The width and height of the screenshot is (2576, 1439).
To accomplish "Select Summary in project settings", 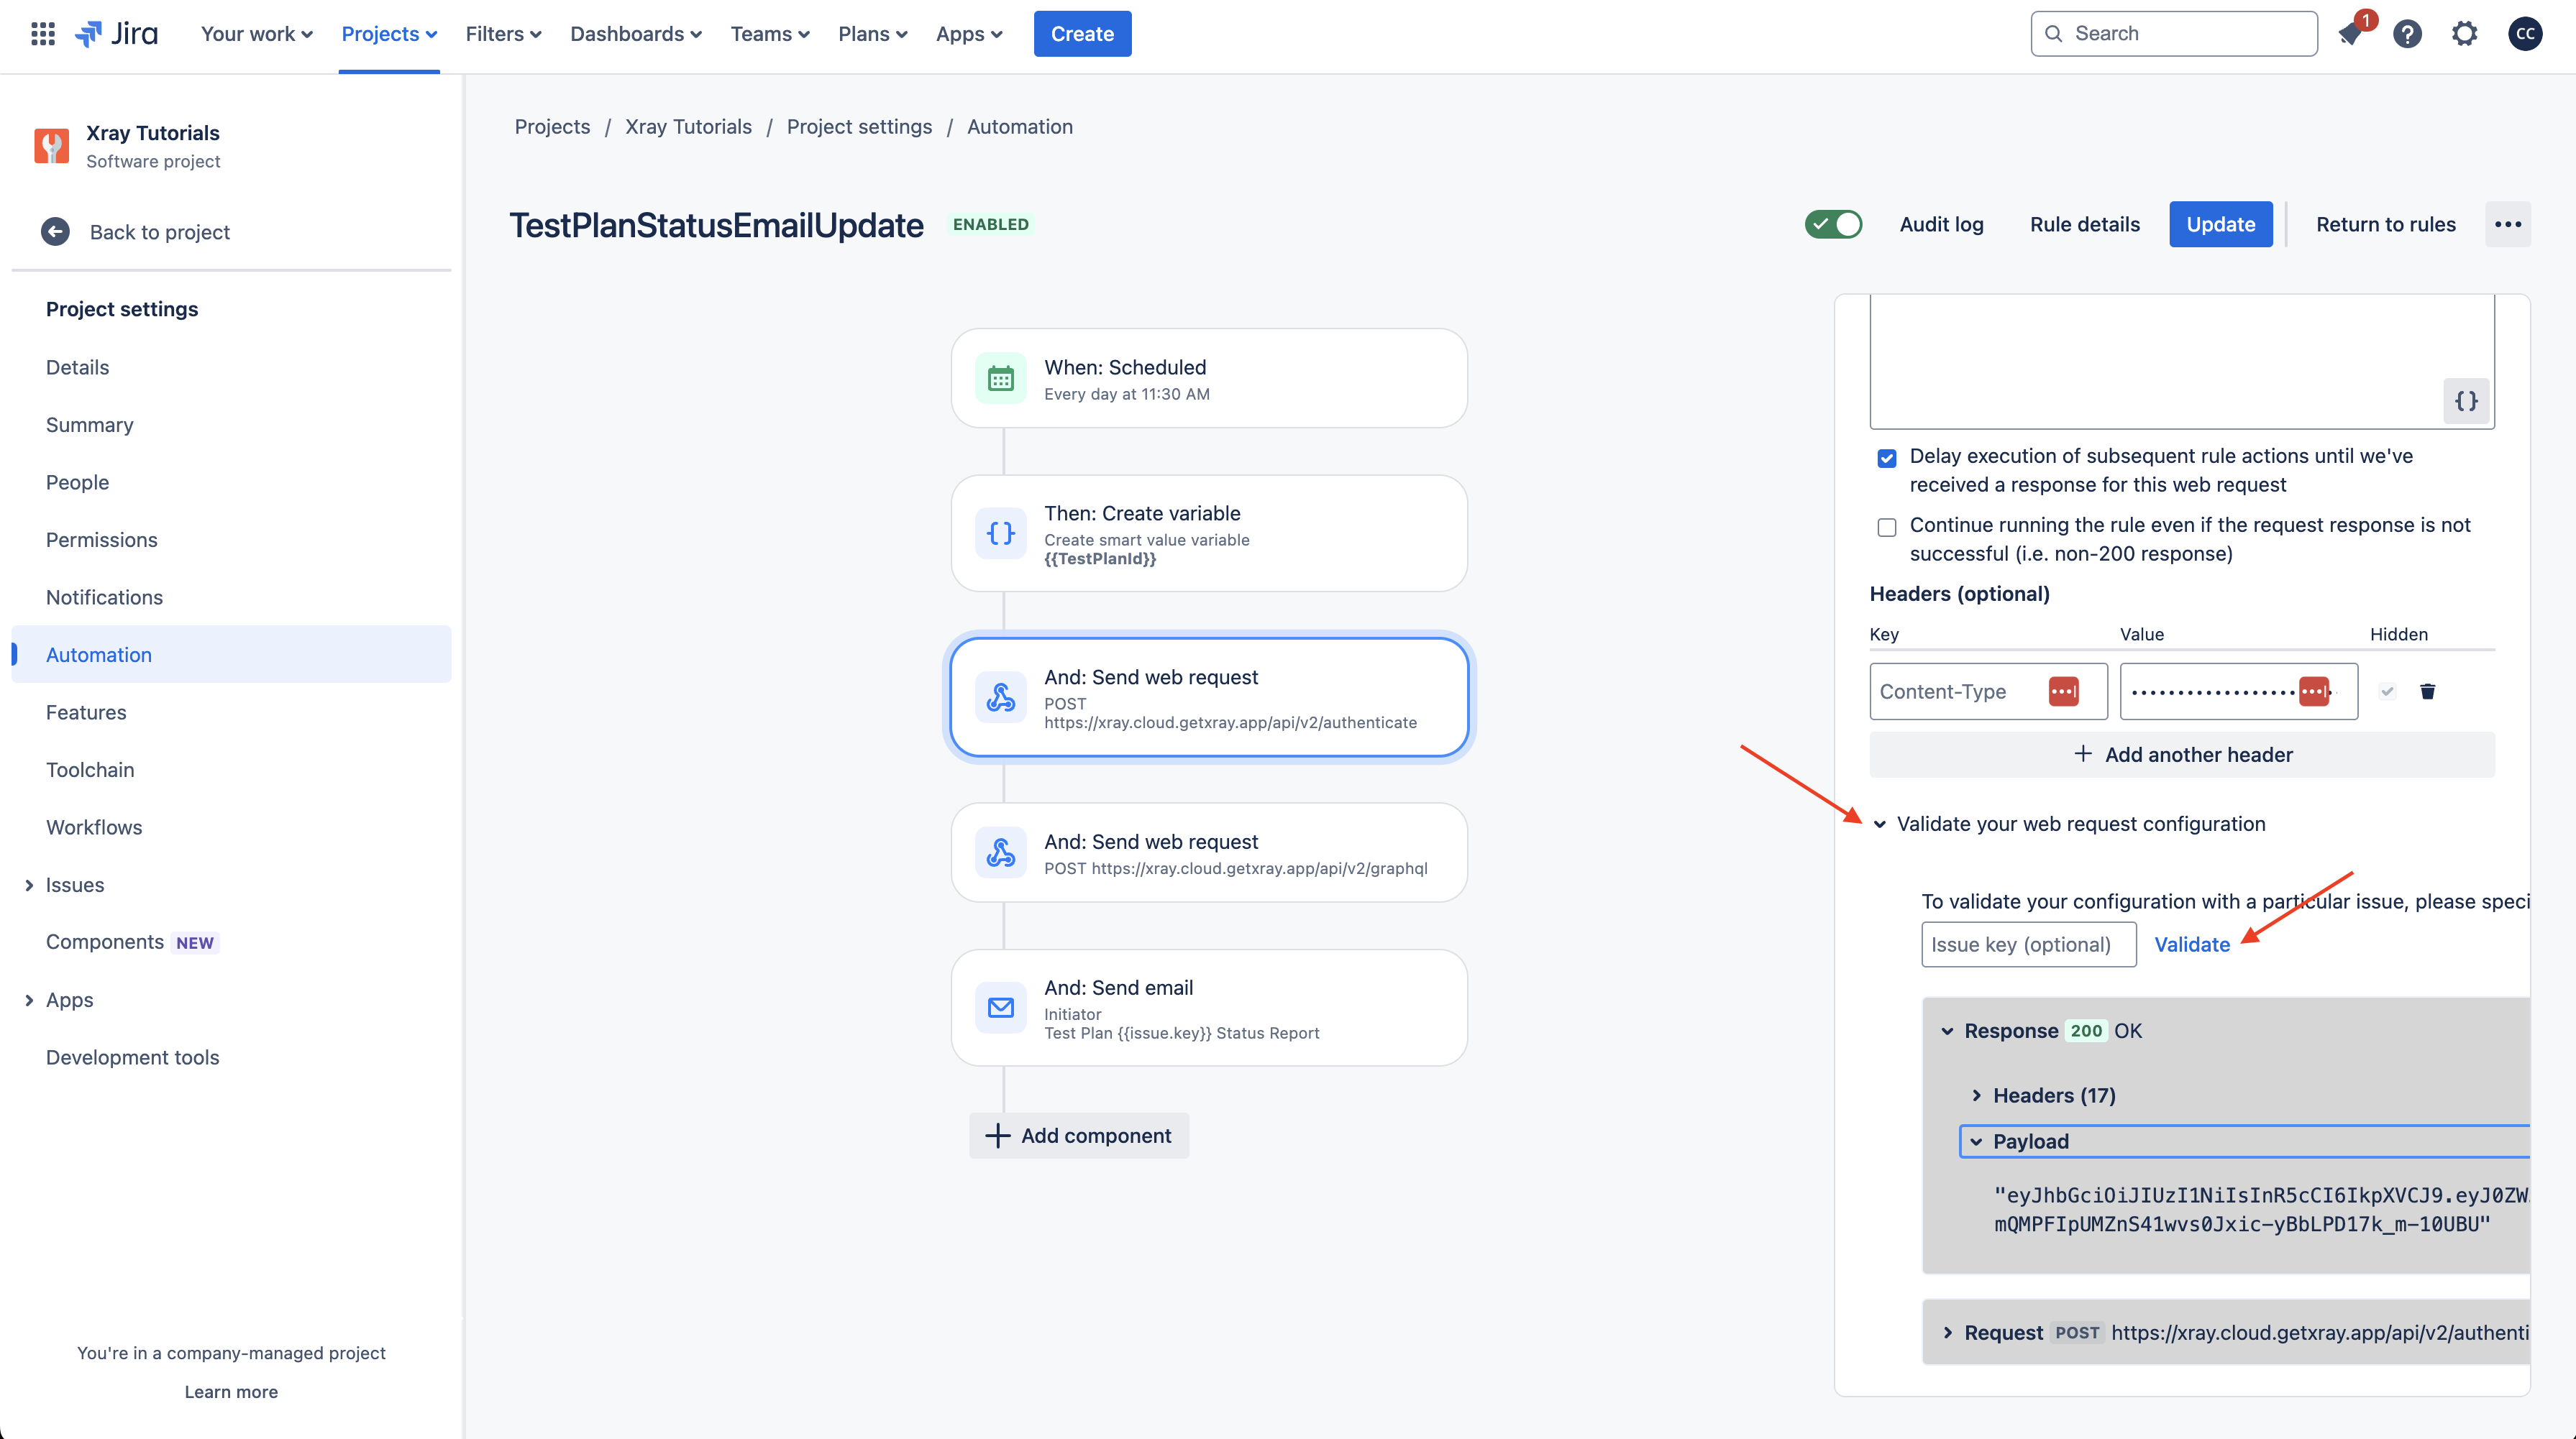I will 231,425.
